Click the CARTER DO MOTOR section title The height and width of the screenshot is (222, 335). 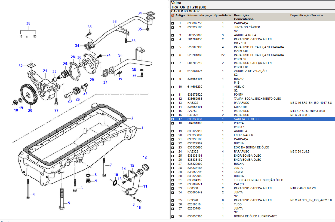(185, 11)
